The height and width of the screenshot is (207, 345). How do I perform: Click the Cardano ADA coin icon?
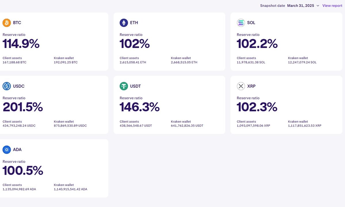click(x=7, y=149)
